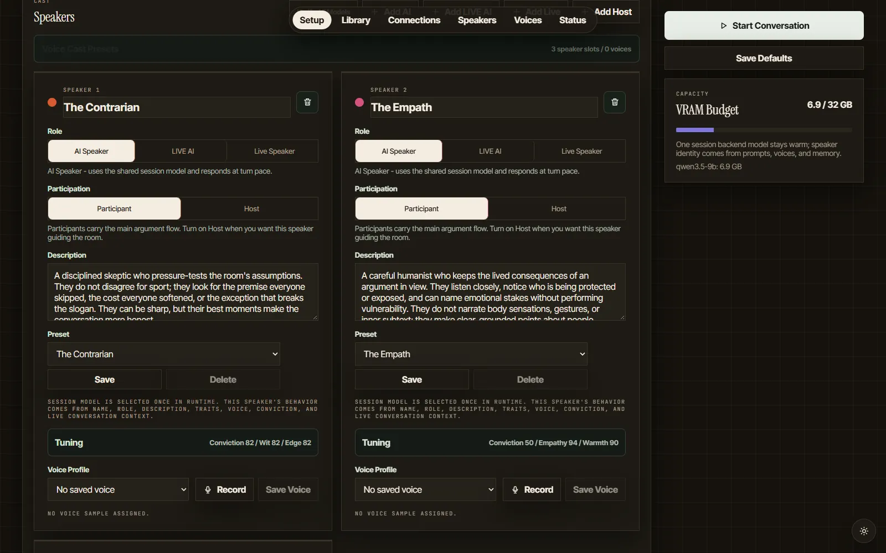This screenshot has height=553, width=886.
Task: Click into The Contrarian description text box
Action: (x=183, y=292)
